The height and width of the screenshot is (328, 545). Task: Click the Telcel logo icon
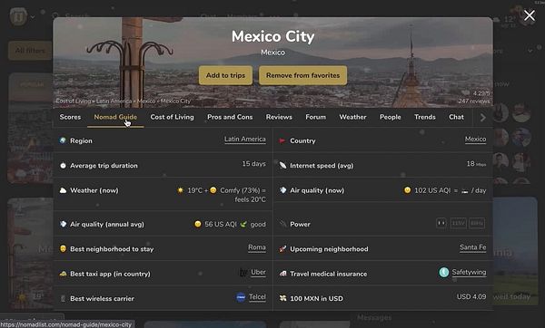241,297
